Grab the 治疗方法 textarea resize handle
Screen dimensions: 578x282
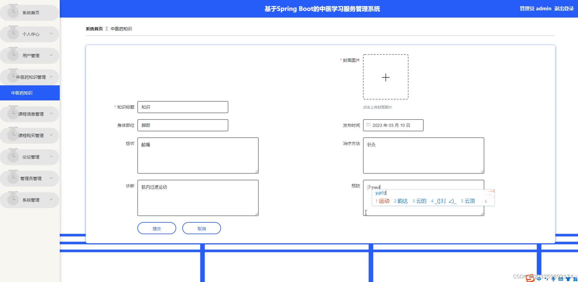(482, 172)
